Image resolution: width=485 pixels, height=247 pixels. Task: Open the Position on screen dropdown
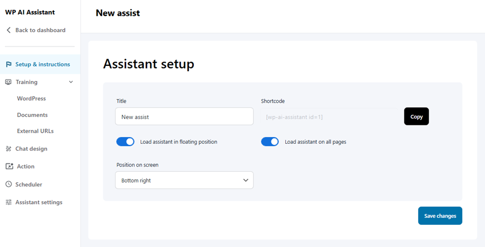(x=184, y=180)
